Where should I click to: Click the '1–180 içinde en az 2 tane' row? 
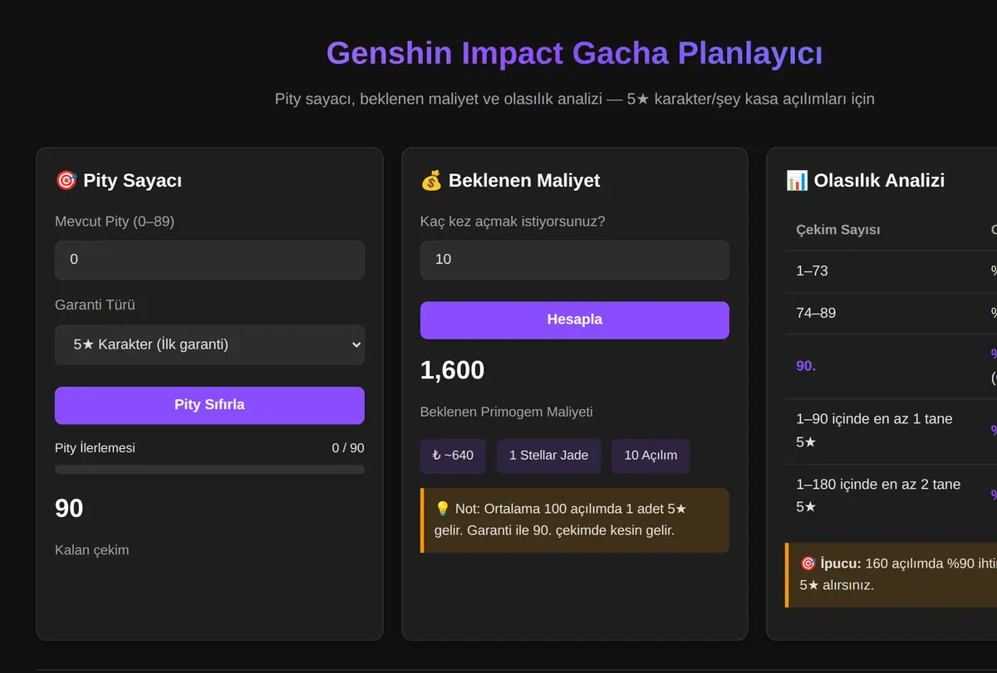coord(891,496)
